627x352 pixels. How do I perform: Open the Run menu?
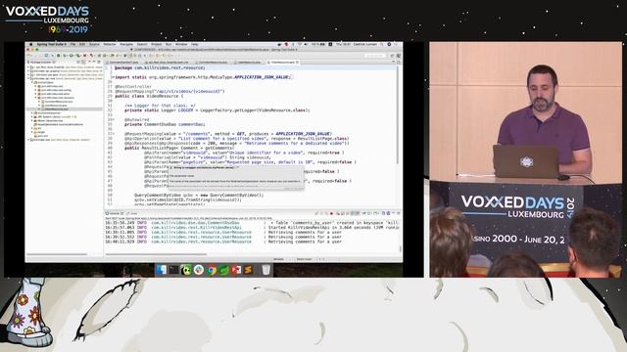169,44
